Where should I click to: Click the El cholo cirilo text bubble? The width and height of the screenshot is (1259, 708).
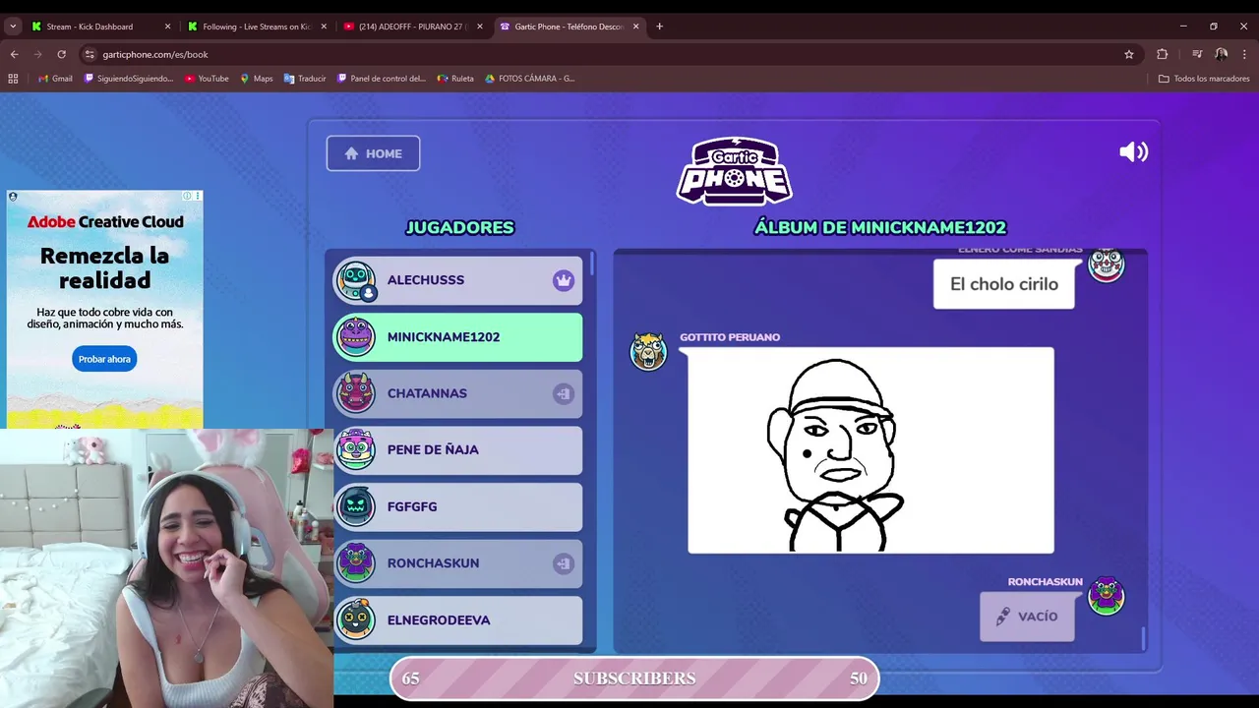1003,284
